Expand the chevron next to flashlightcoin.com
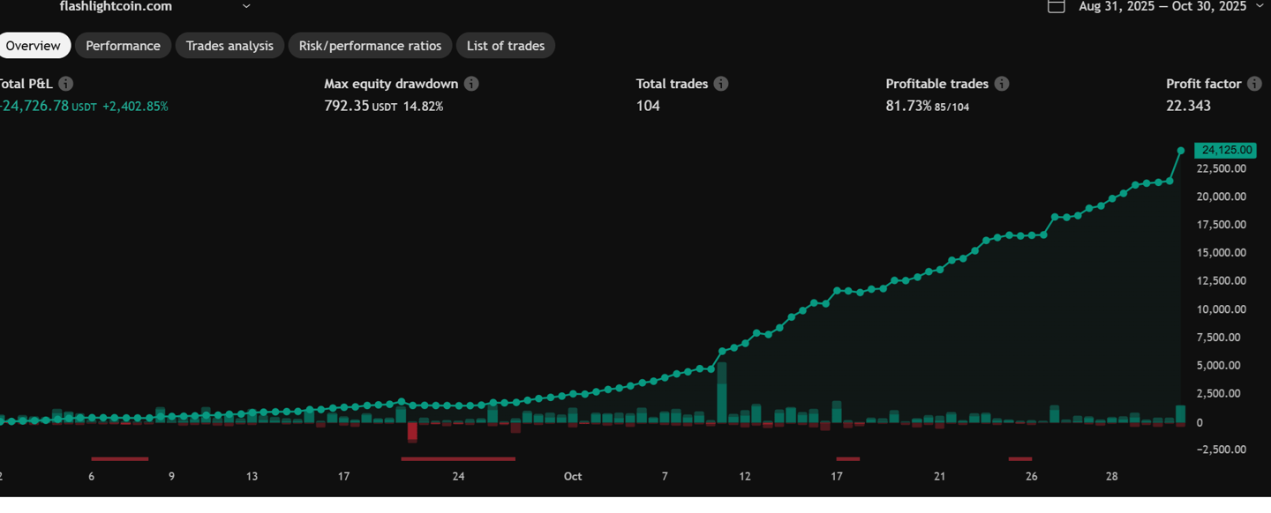1271x513 pixels. click(x=246, y=6)
